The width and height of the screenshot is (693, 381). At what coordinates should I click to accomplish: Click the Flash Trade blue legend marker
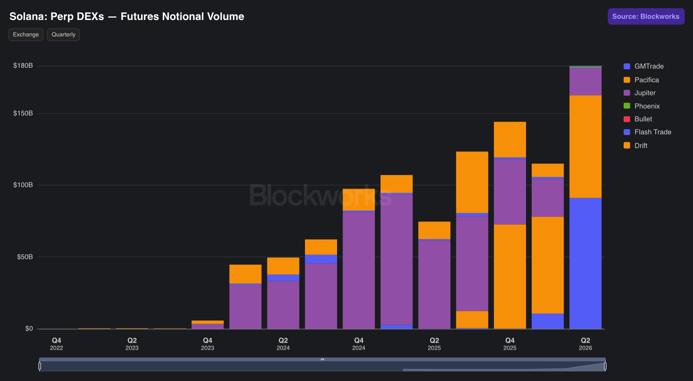click(627, 132)
